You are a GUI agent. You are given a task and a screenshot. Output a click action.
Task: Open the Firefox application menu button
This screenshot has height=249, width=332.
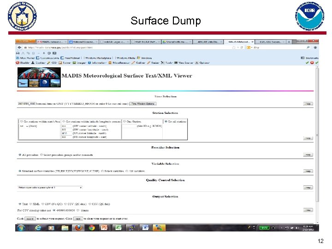pos(26,41)
